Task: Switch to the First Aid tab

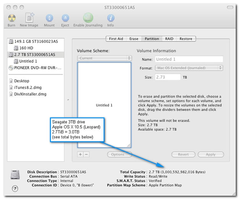Action: tap(116, 39)
